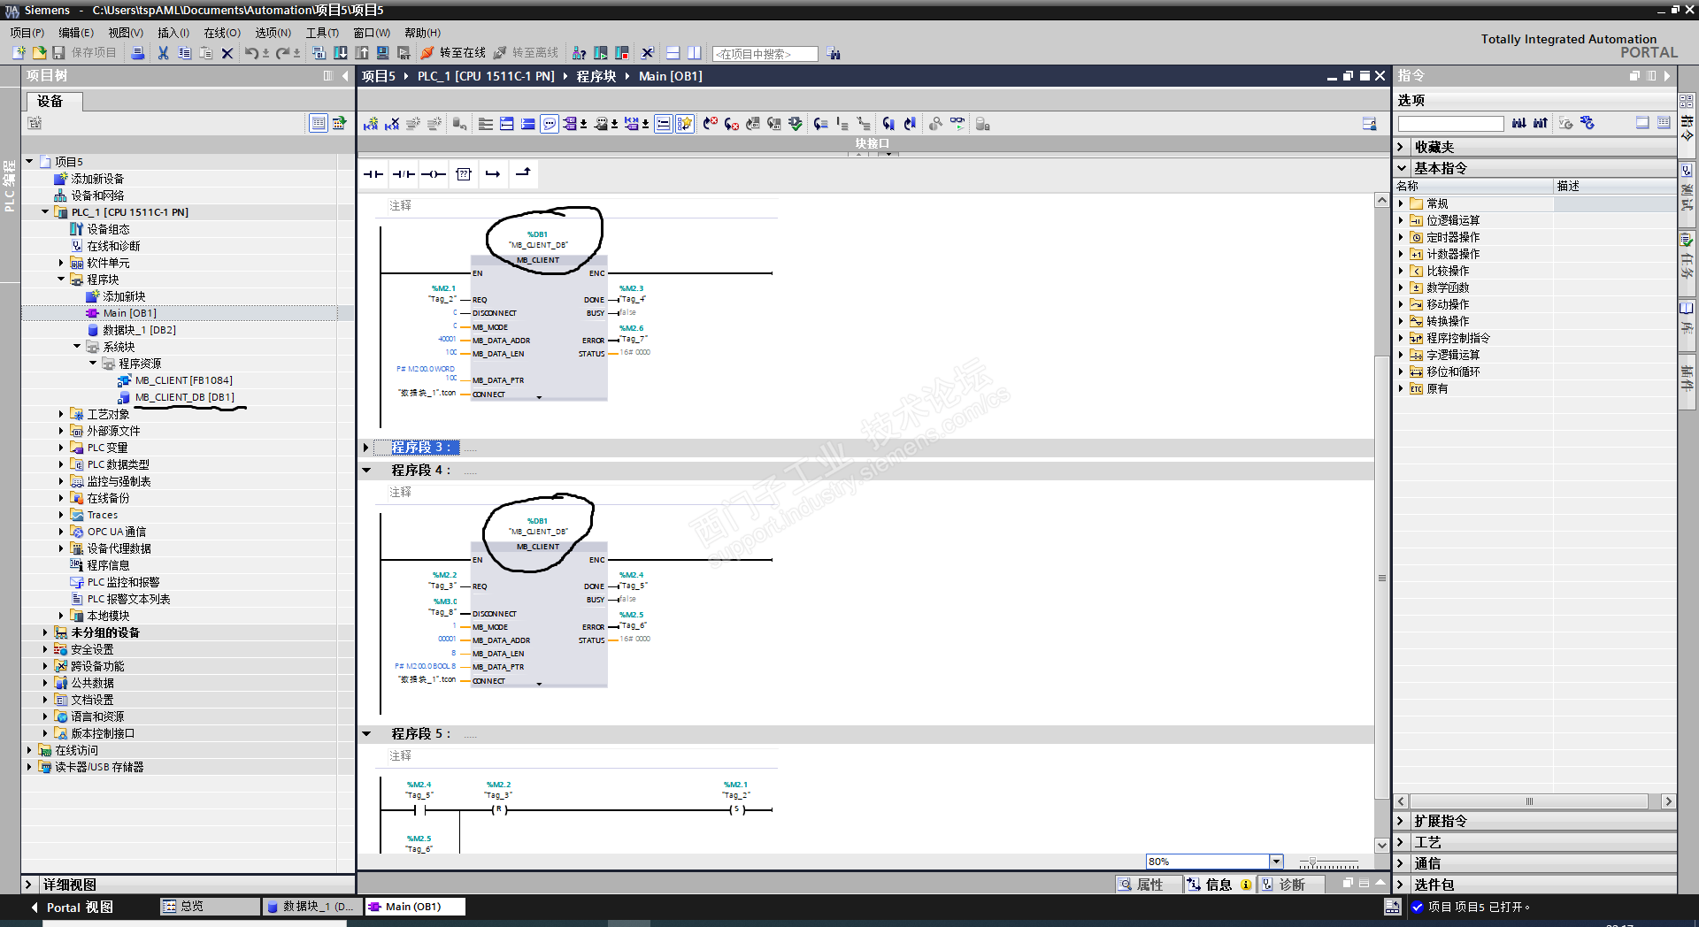Expand the 位逻辑运算 instruction folder

pyautogui.click(x=1402, y=220)
